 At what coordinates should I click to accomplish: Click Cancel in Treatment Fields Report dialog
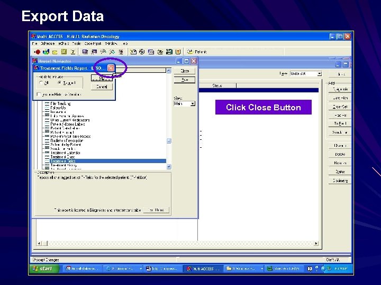[102, 87]
